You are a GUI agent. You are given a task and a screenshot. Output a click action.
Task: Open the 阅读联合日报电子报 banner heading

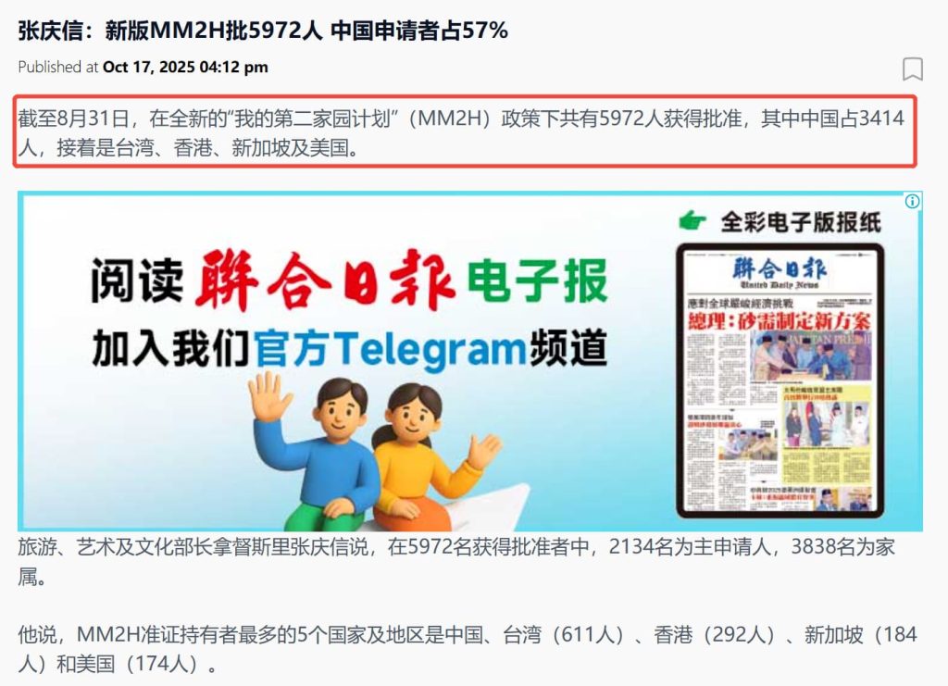[x=349, y=280]
